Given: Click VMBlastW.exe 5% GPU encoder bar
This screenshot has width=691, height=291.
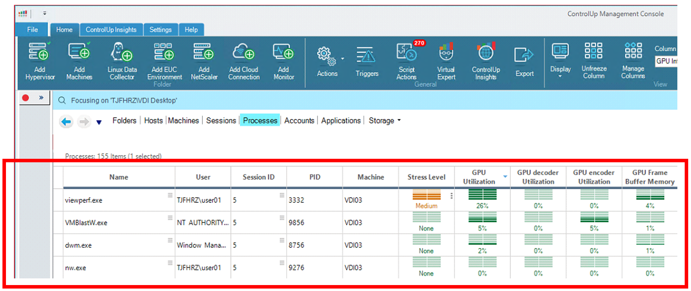Looking at the screenshot, I should point(594,217).
